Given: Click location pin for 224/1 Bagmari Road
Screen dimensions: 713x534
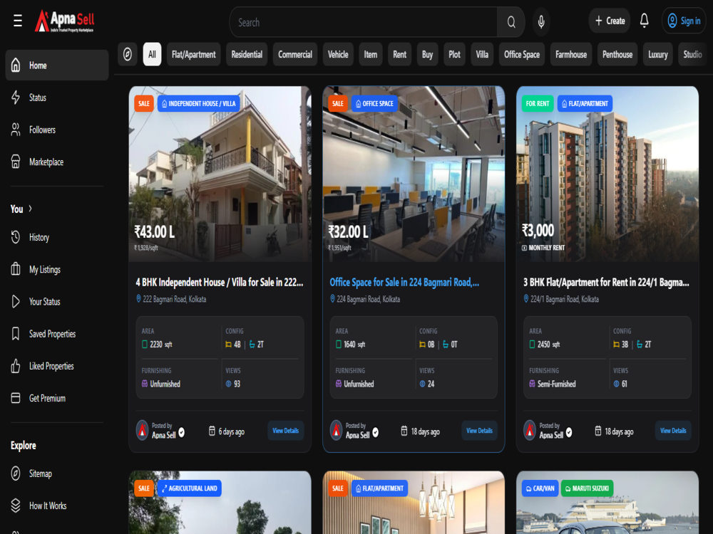Looking at the screenshot, I should coord(526,299).
